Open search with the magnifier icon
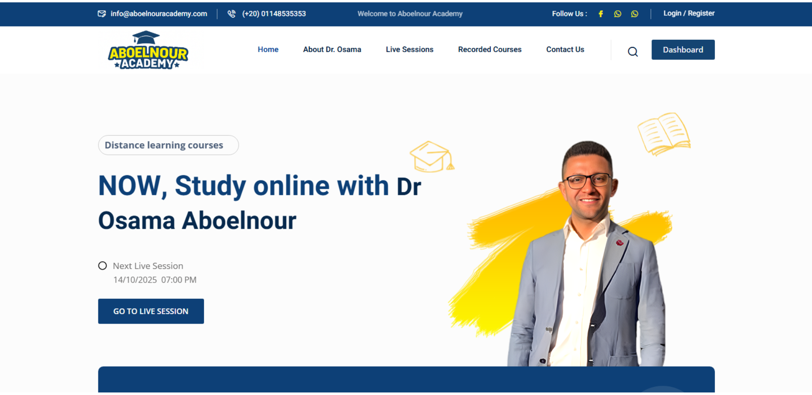Screen dimensions: 812x395 click(633, 52)
